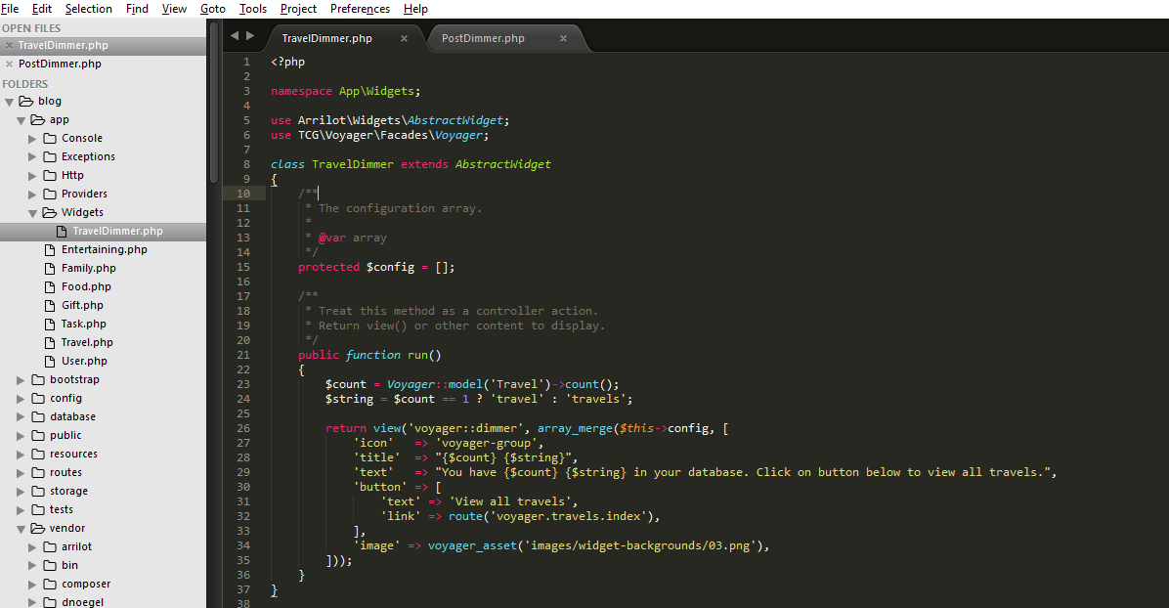Open the Help menu
1169x608 pixels.
point(416,9)
